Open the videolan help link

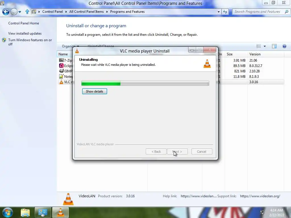pos(199,196)
